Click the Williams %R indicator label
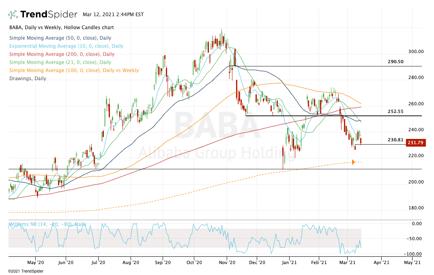434x275 pixels. 47,224
